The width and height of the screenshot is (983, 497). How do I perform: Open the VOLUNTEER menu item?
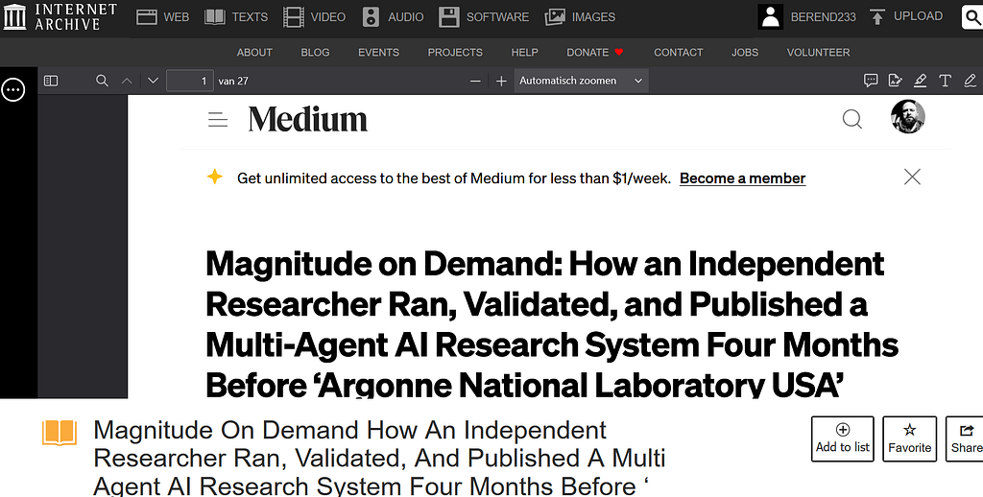(x=818, y=52)
